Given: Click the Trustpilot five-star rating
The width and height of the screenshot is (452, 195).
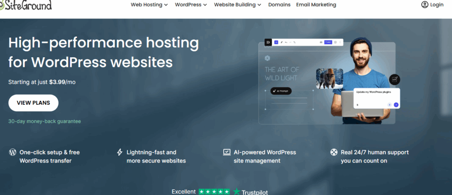Looking at the screenshot, I should (214, 191).
